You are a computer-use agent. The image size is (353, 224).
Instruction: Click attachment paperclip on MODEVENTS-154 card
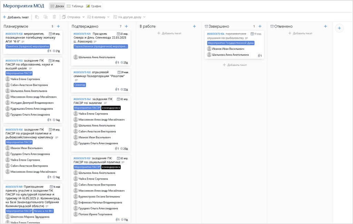click(x=259, y=56)
